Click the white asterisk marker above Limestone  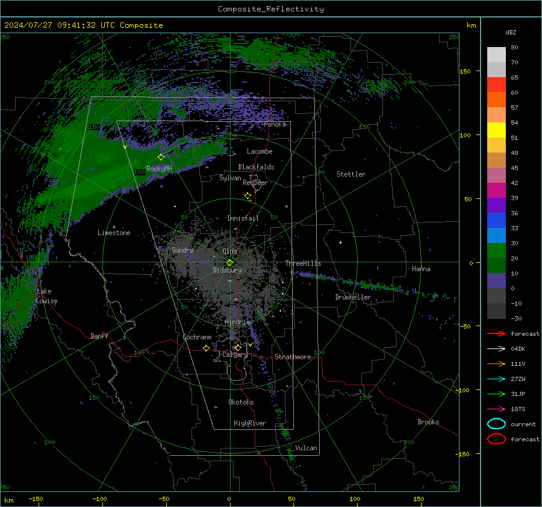pyautogui.click(x=114, y=227)
